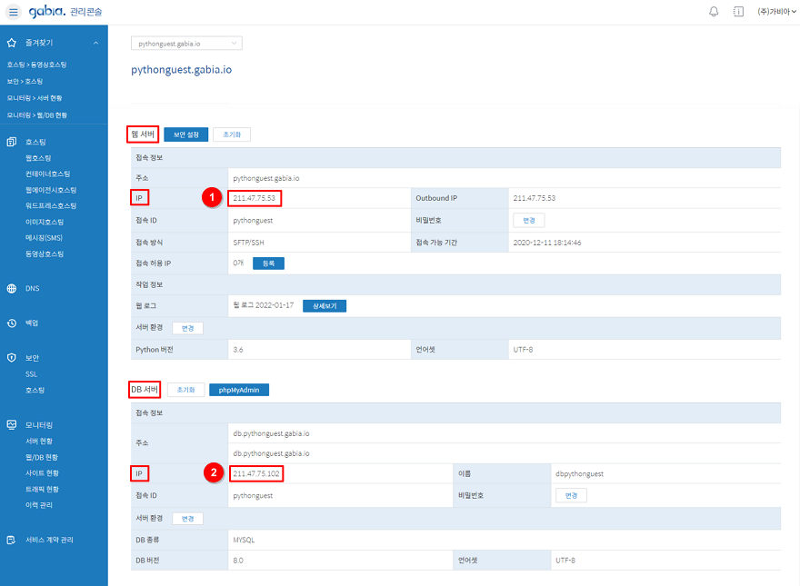Screen dimensions: 800x586
Task: Open favorite 보안 > 호스팅
Action: pyautogui.click(x=25, y=82)
